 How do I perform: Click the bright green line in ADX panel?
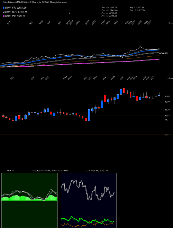tap(88, 219)
